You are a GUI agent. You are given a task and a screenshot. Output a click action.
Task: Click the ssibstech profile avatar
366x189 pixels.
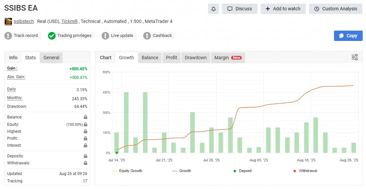point(8,22)
